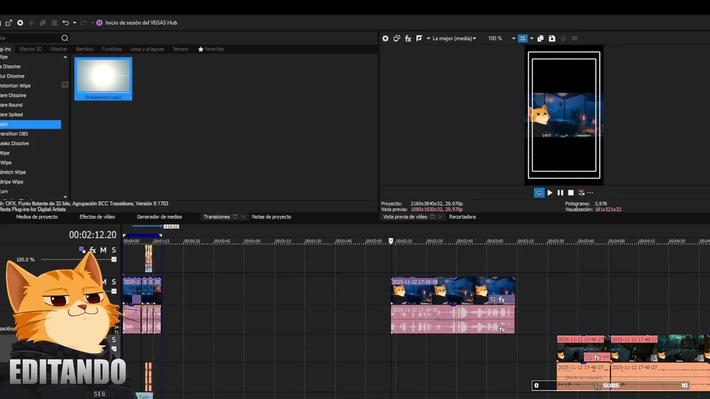Open the 100 % zoom dropdown arrow

point(514,38)
